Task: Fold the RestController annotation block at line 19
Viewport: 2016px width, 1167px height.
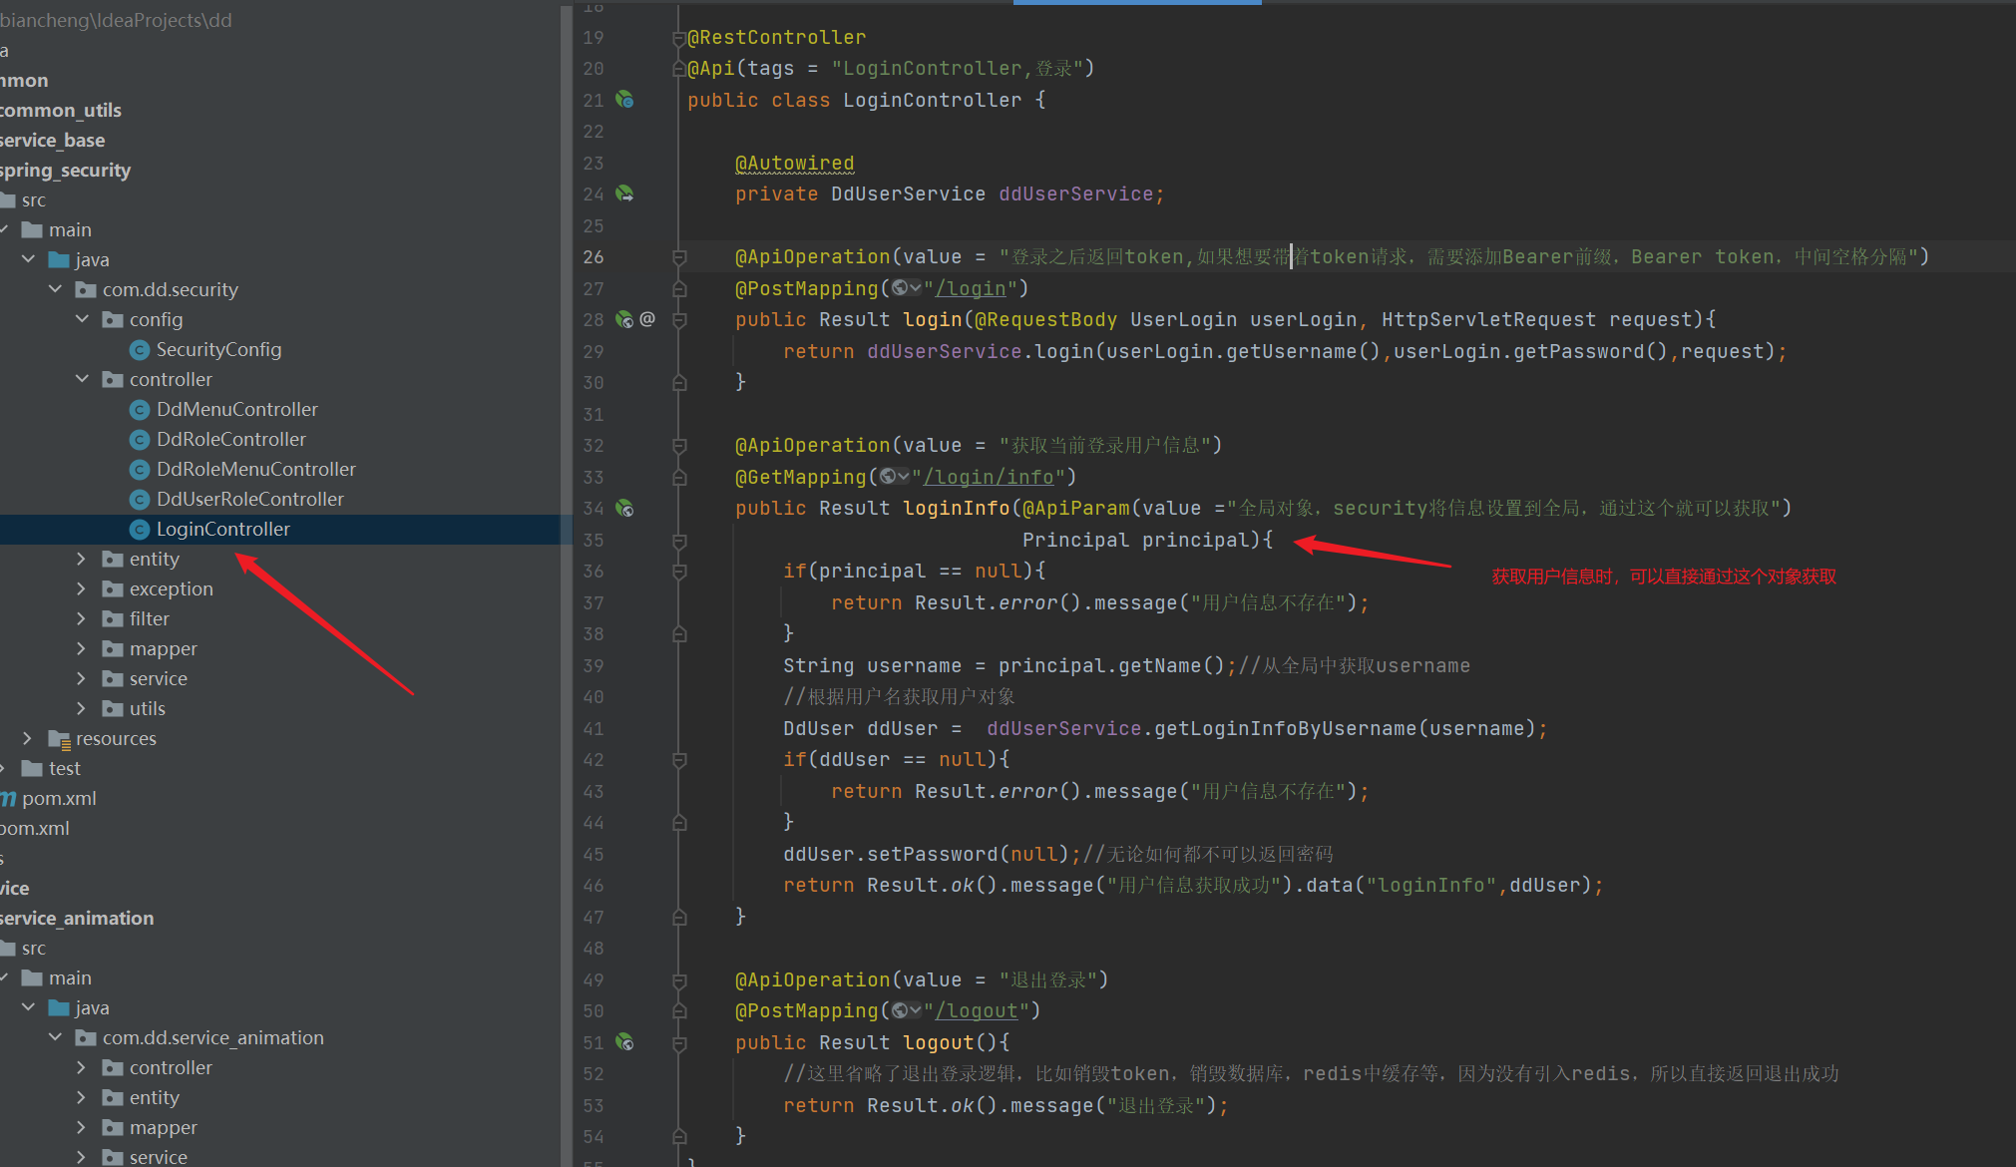Action: [x=679, y=38]
